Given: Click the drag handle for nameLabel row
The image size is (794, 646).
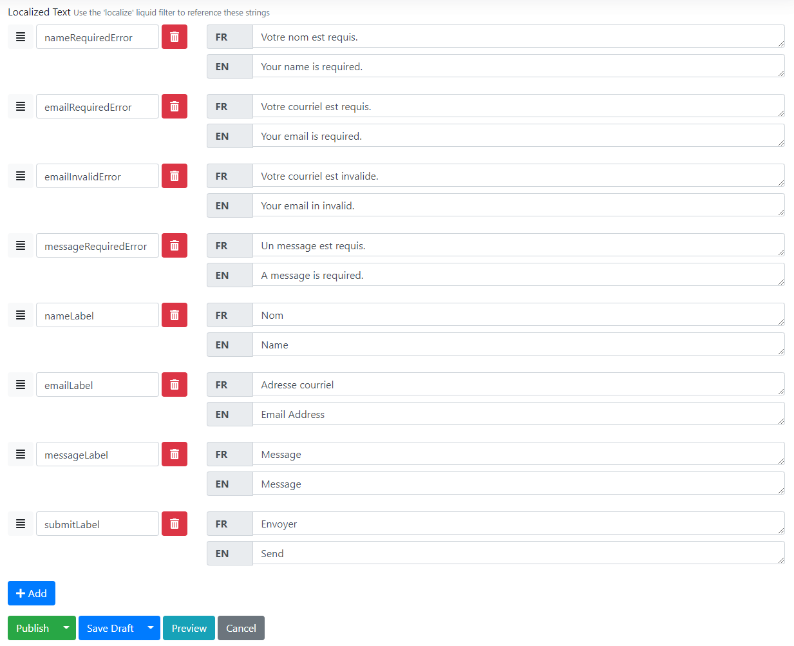Looking at the screenshot, I should [x=21, y=315].
